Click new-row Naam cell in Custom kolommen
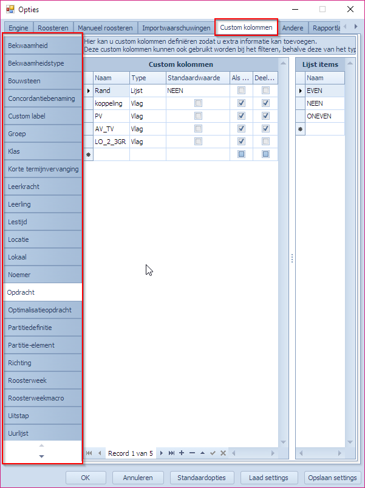This screenshot has height=488, width=365. coord(111,154)
